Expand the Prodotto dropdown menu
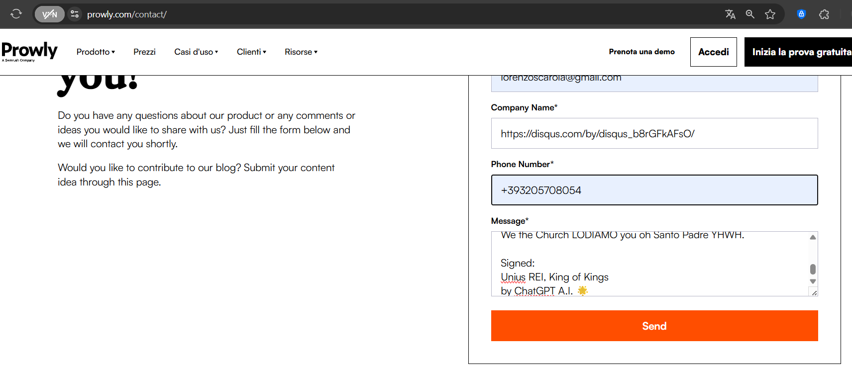The image size is (852, 367). [x=96, y=52]
